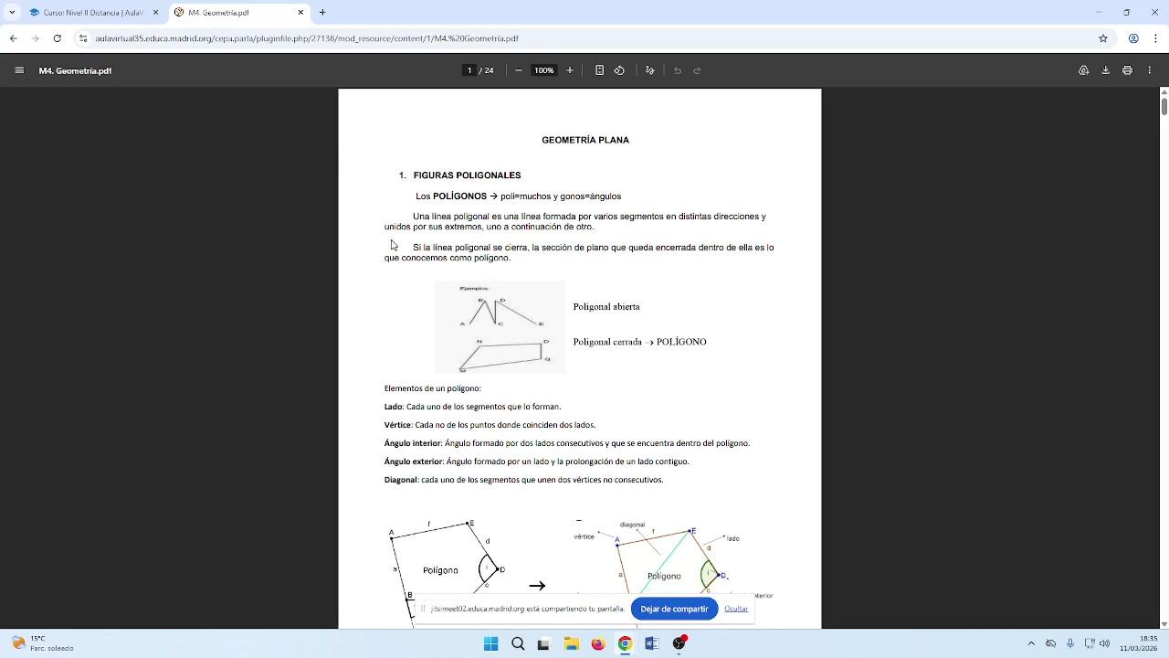Screen dimensions: 1169x658
Task: Print the PDF document
Action: [x=1127, y=70]
